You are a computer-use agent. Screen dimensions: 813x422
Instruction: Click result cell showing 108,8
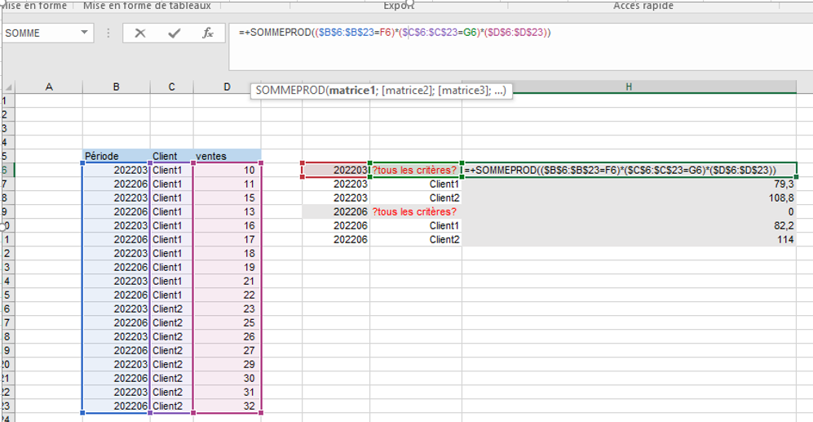(629, 198)
